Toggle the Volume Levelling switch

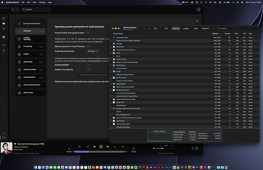[41, 70]
